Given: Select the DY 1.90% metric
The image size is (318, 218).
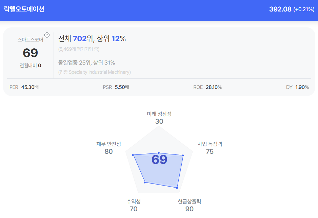Looking at the screenshot, I should click(297, 87).
